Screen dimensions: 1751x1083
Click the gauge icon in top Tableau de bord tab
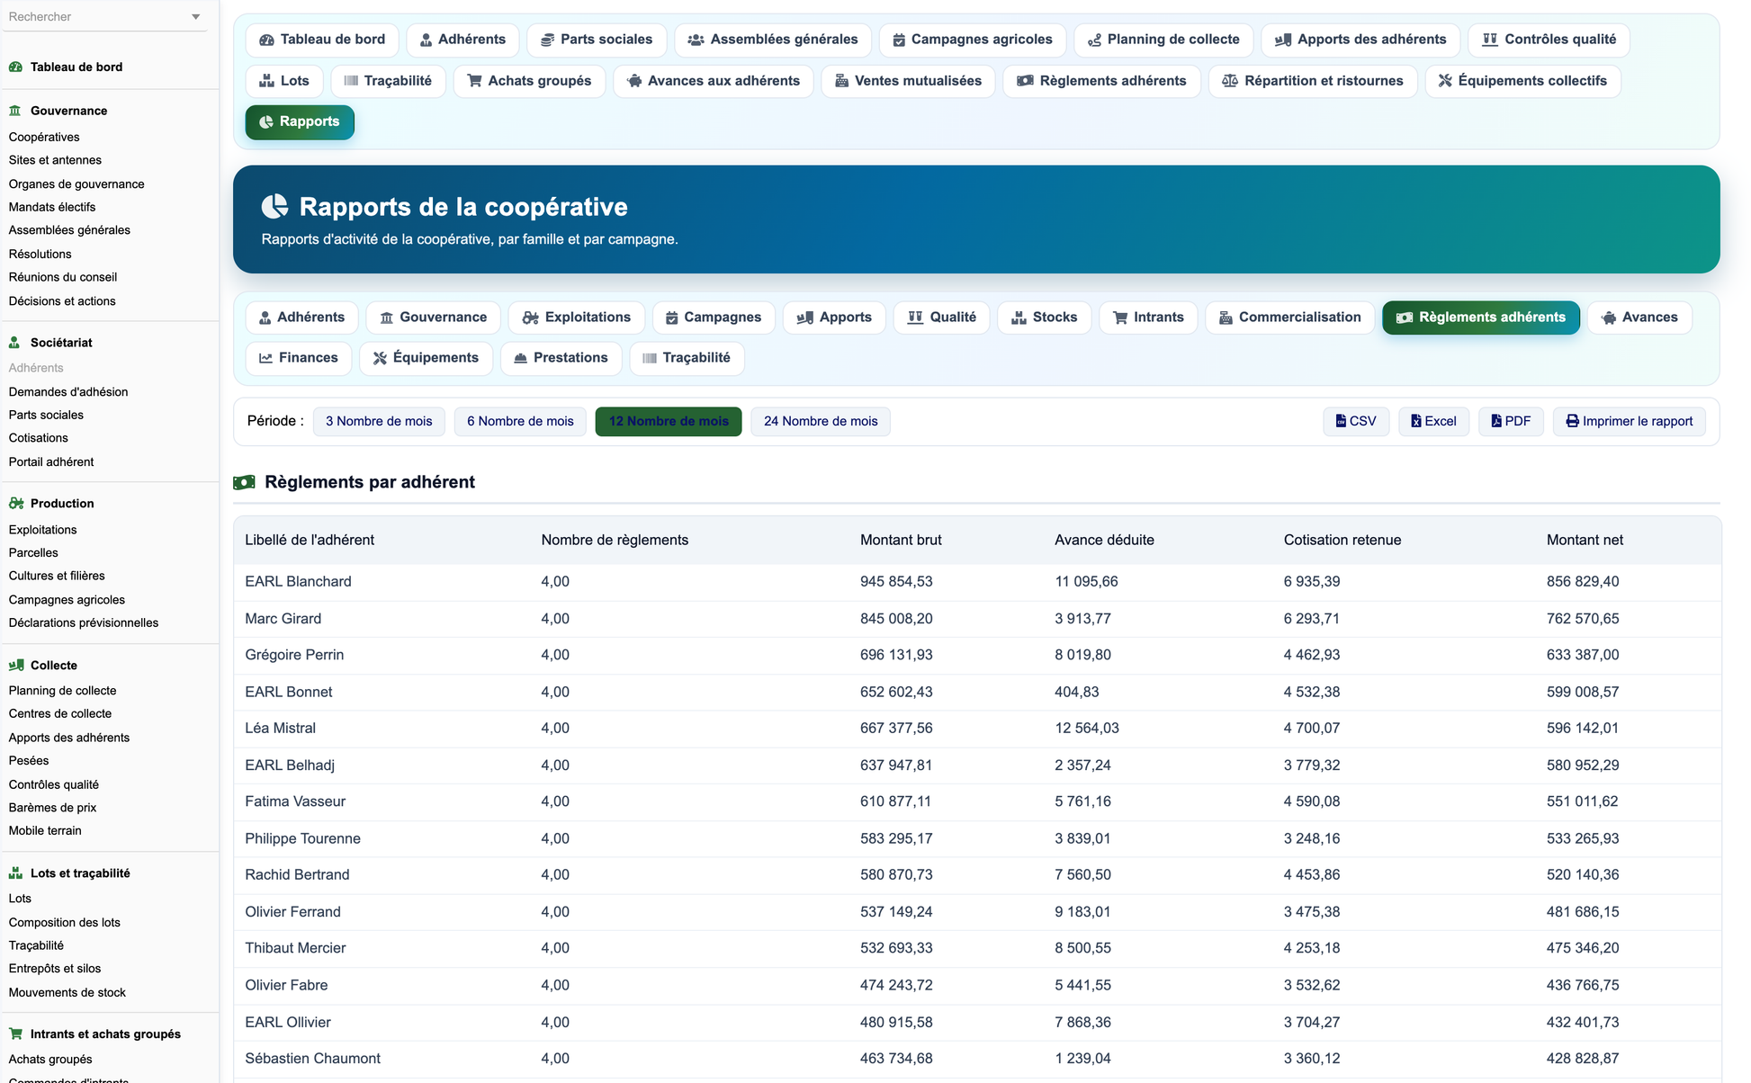click(x=266, y=40)
